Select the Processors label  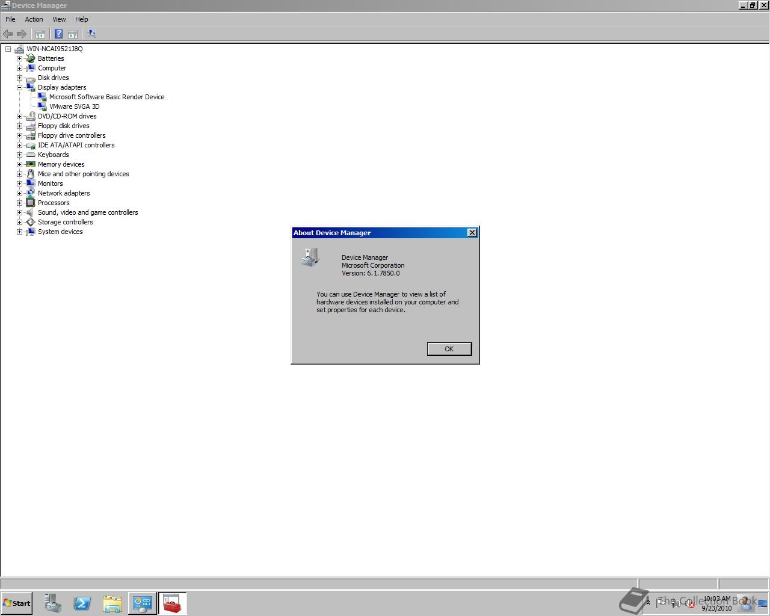coord(54,203)
